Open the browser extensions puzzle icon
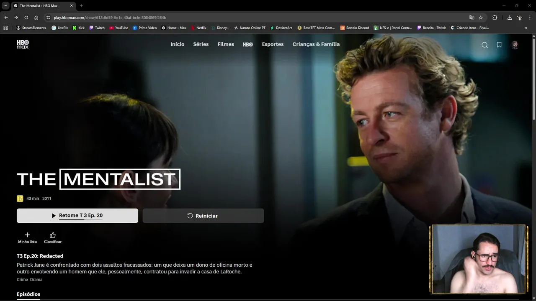This screenshot has height=301, width=536. click(x=495, y=18)
